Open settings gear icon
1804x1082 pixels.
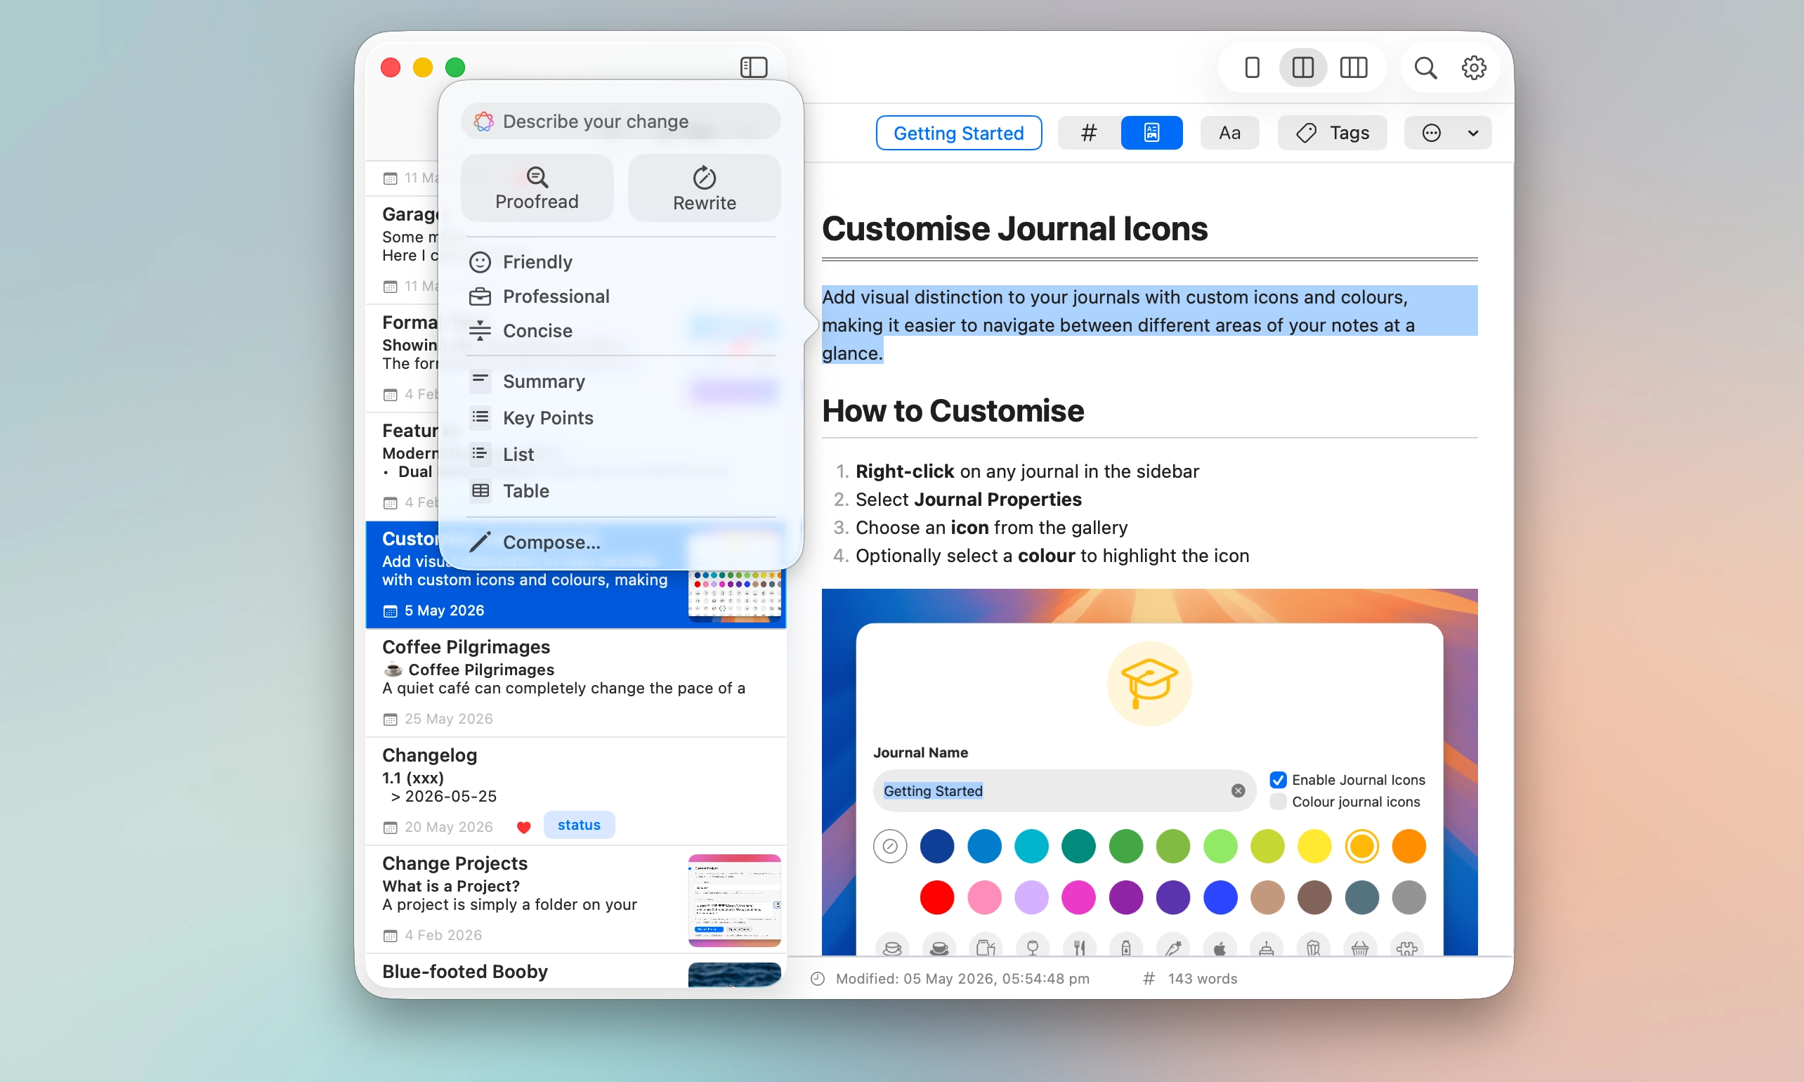(x=1474, y=68)
